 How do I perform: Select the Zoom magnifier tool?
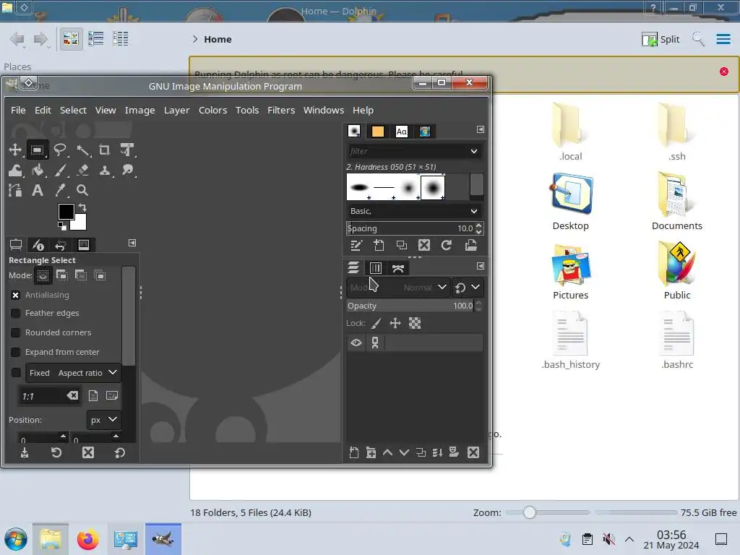pos(82,190)
